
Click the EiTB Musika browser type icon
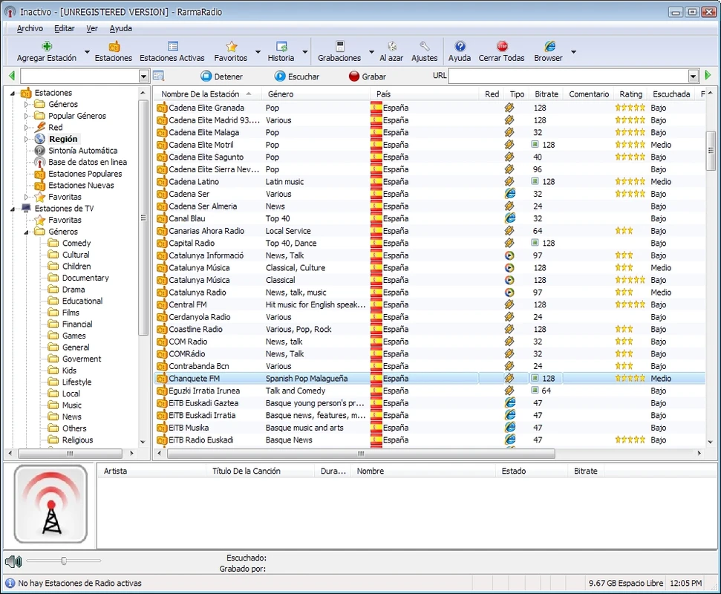coord(509,427)
